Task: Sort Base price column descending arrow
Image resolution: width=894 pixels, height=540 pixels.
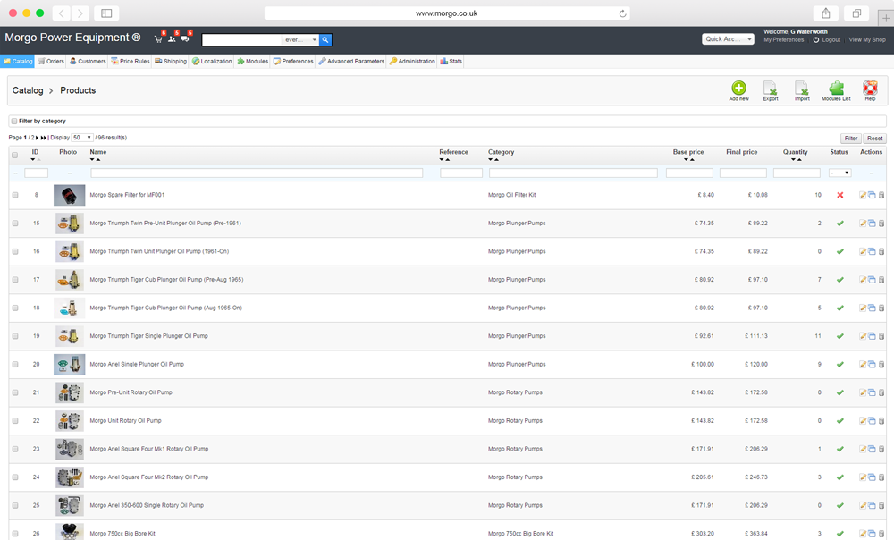Action: tap(686, 160)
